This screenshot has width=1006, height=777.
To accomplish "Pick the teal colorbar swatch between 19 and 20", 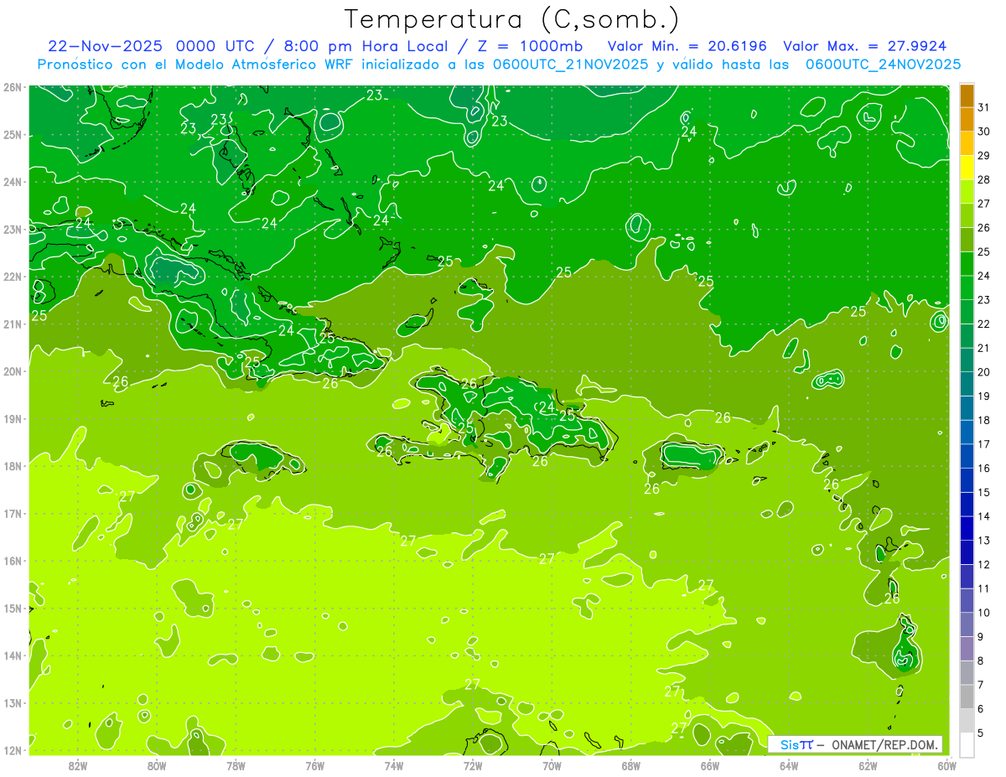I will coord(967,384).
